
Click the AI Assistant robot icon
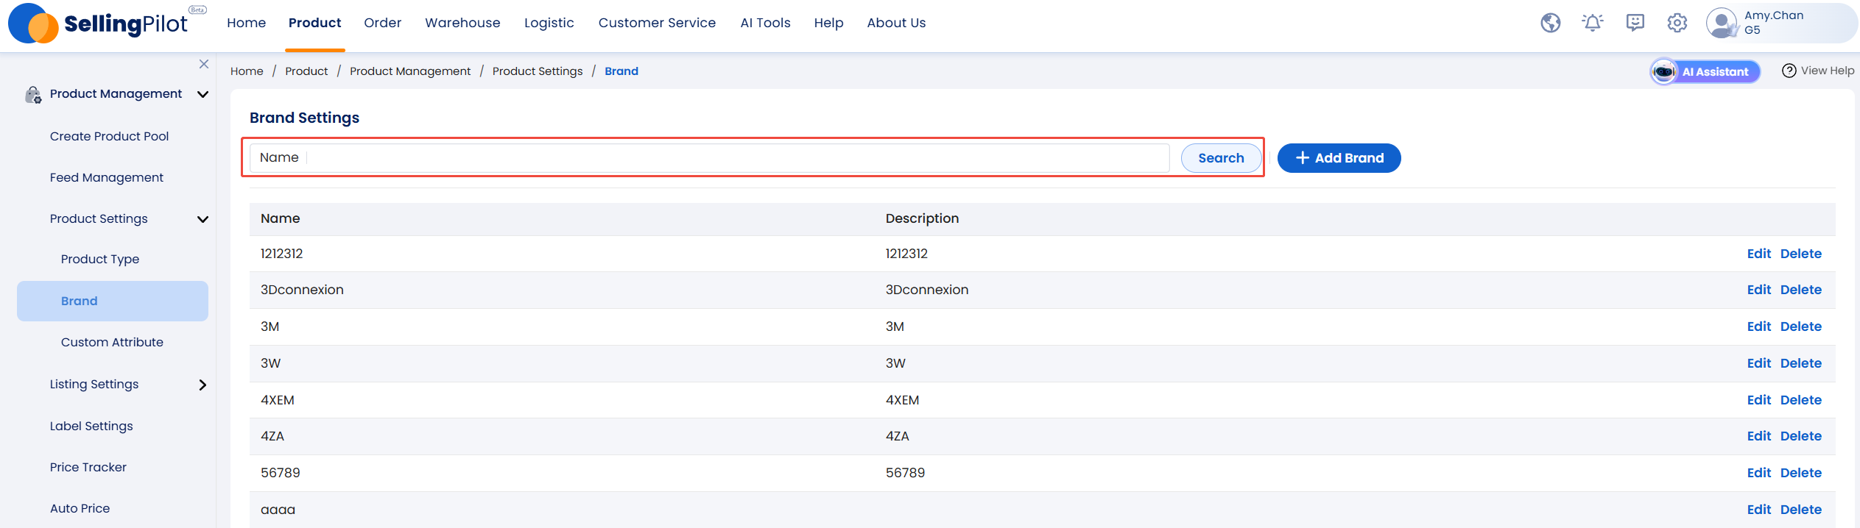(1664, 71)
